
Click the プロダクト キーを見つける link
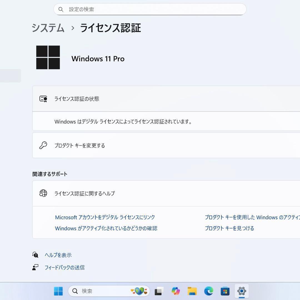pyautogui.click(x=229, y=228)
